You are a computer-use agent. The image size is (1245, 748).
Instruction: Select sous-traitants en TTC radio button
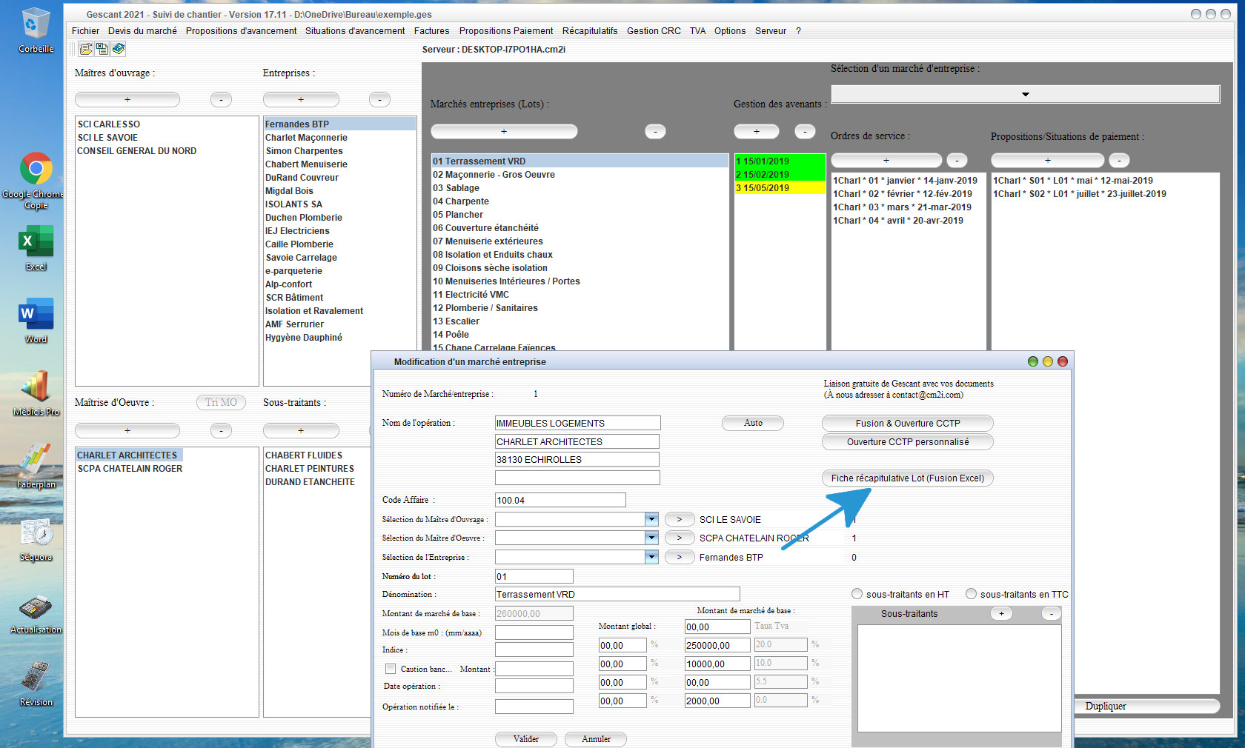[971, 594]
